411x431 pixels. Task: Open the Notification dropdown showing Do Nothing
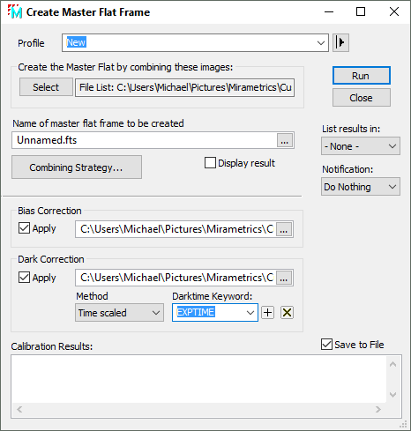pos(361,187)
